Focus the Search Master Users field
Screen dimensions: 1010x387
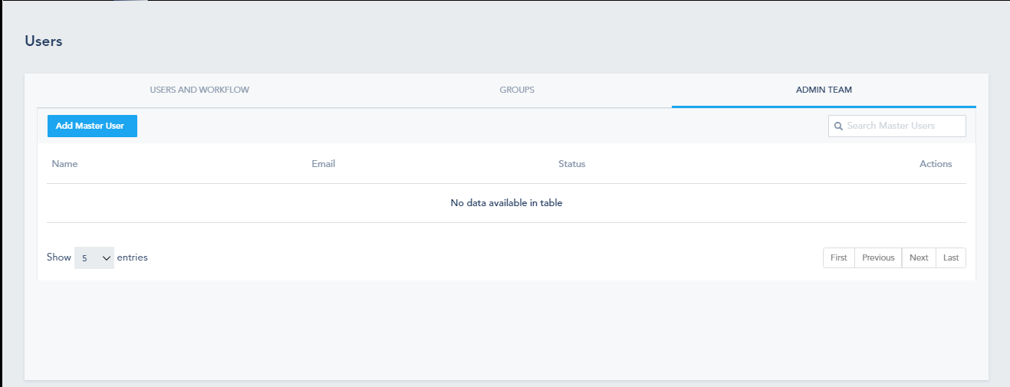pos(897,126)
